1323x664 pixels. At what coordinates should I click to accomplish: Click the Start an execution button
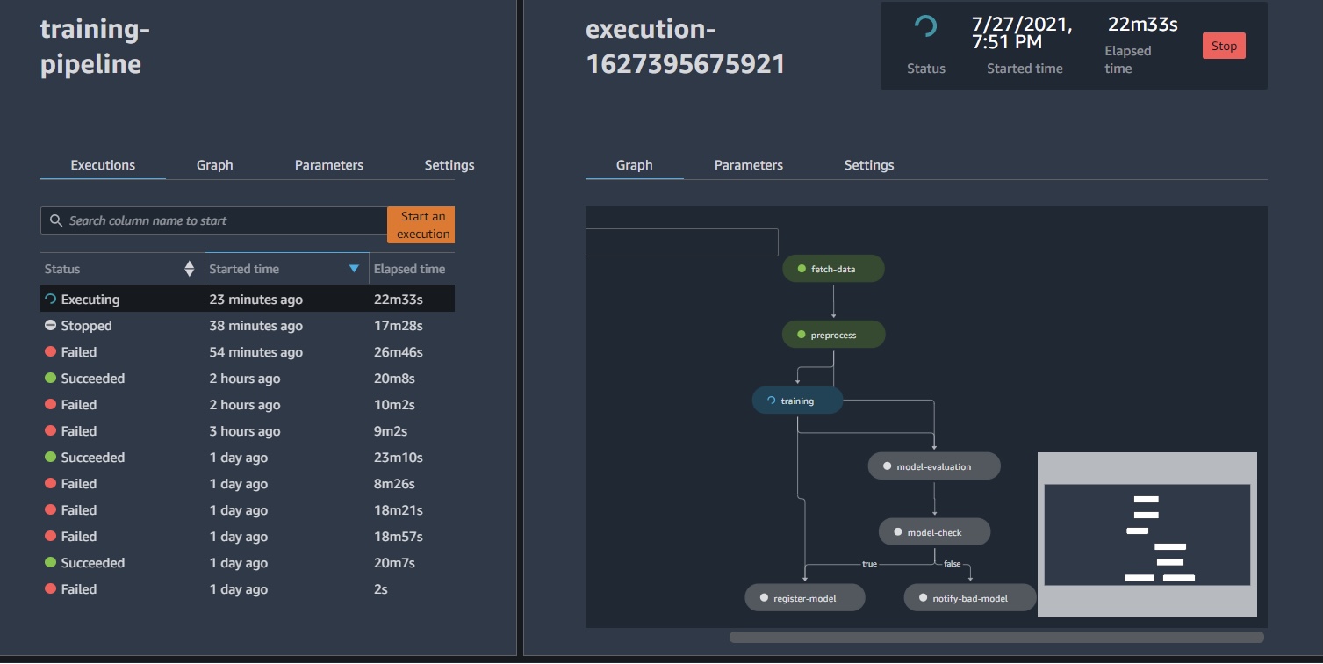click(x=421, y=225)
